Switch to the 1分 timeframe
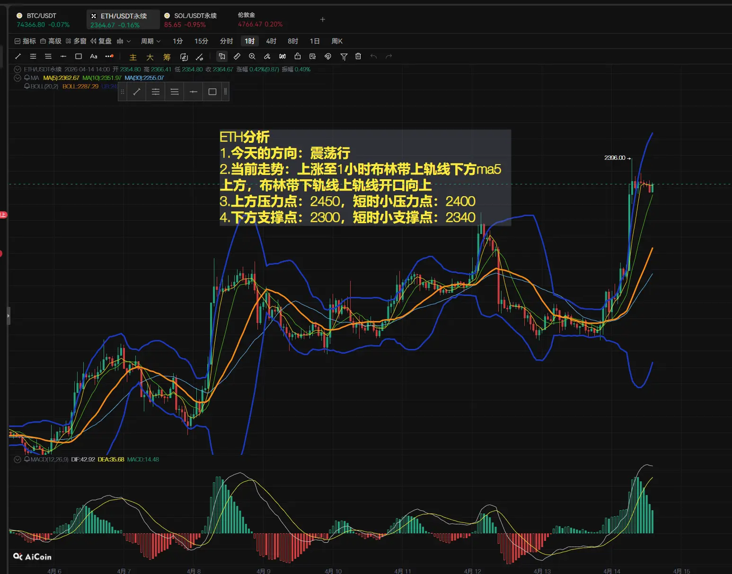The image size is (732, 574). [x=178, y=41]
